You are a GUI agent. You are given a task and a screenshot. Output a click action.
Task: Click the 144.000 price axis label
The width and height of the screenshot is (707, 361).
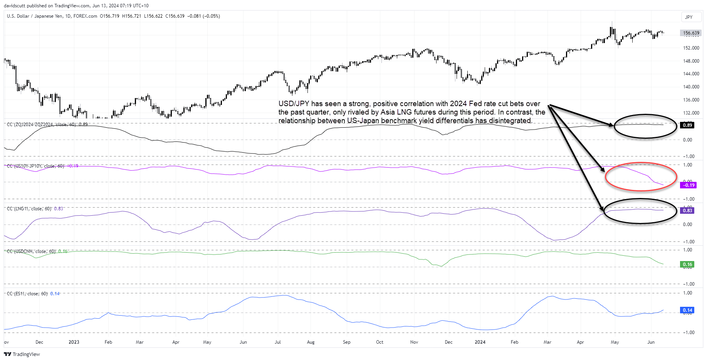pyautogui.click(x=691, y=74)
